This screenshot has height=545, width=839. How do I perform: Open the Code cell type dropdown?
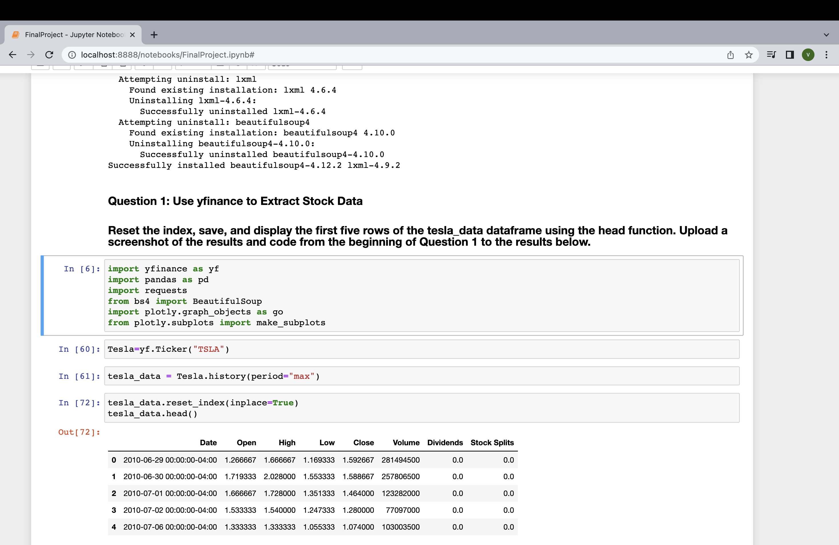(x=302, y=65)
